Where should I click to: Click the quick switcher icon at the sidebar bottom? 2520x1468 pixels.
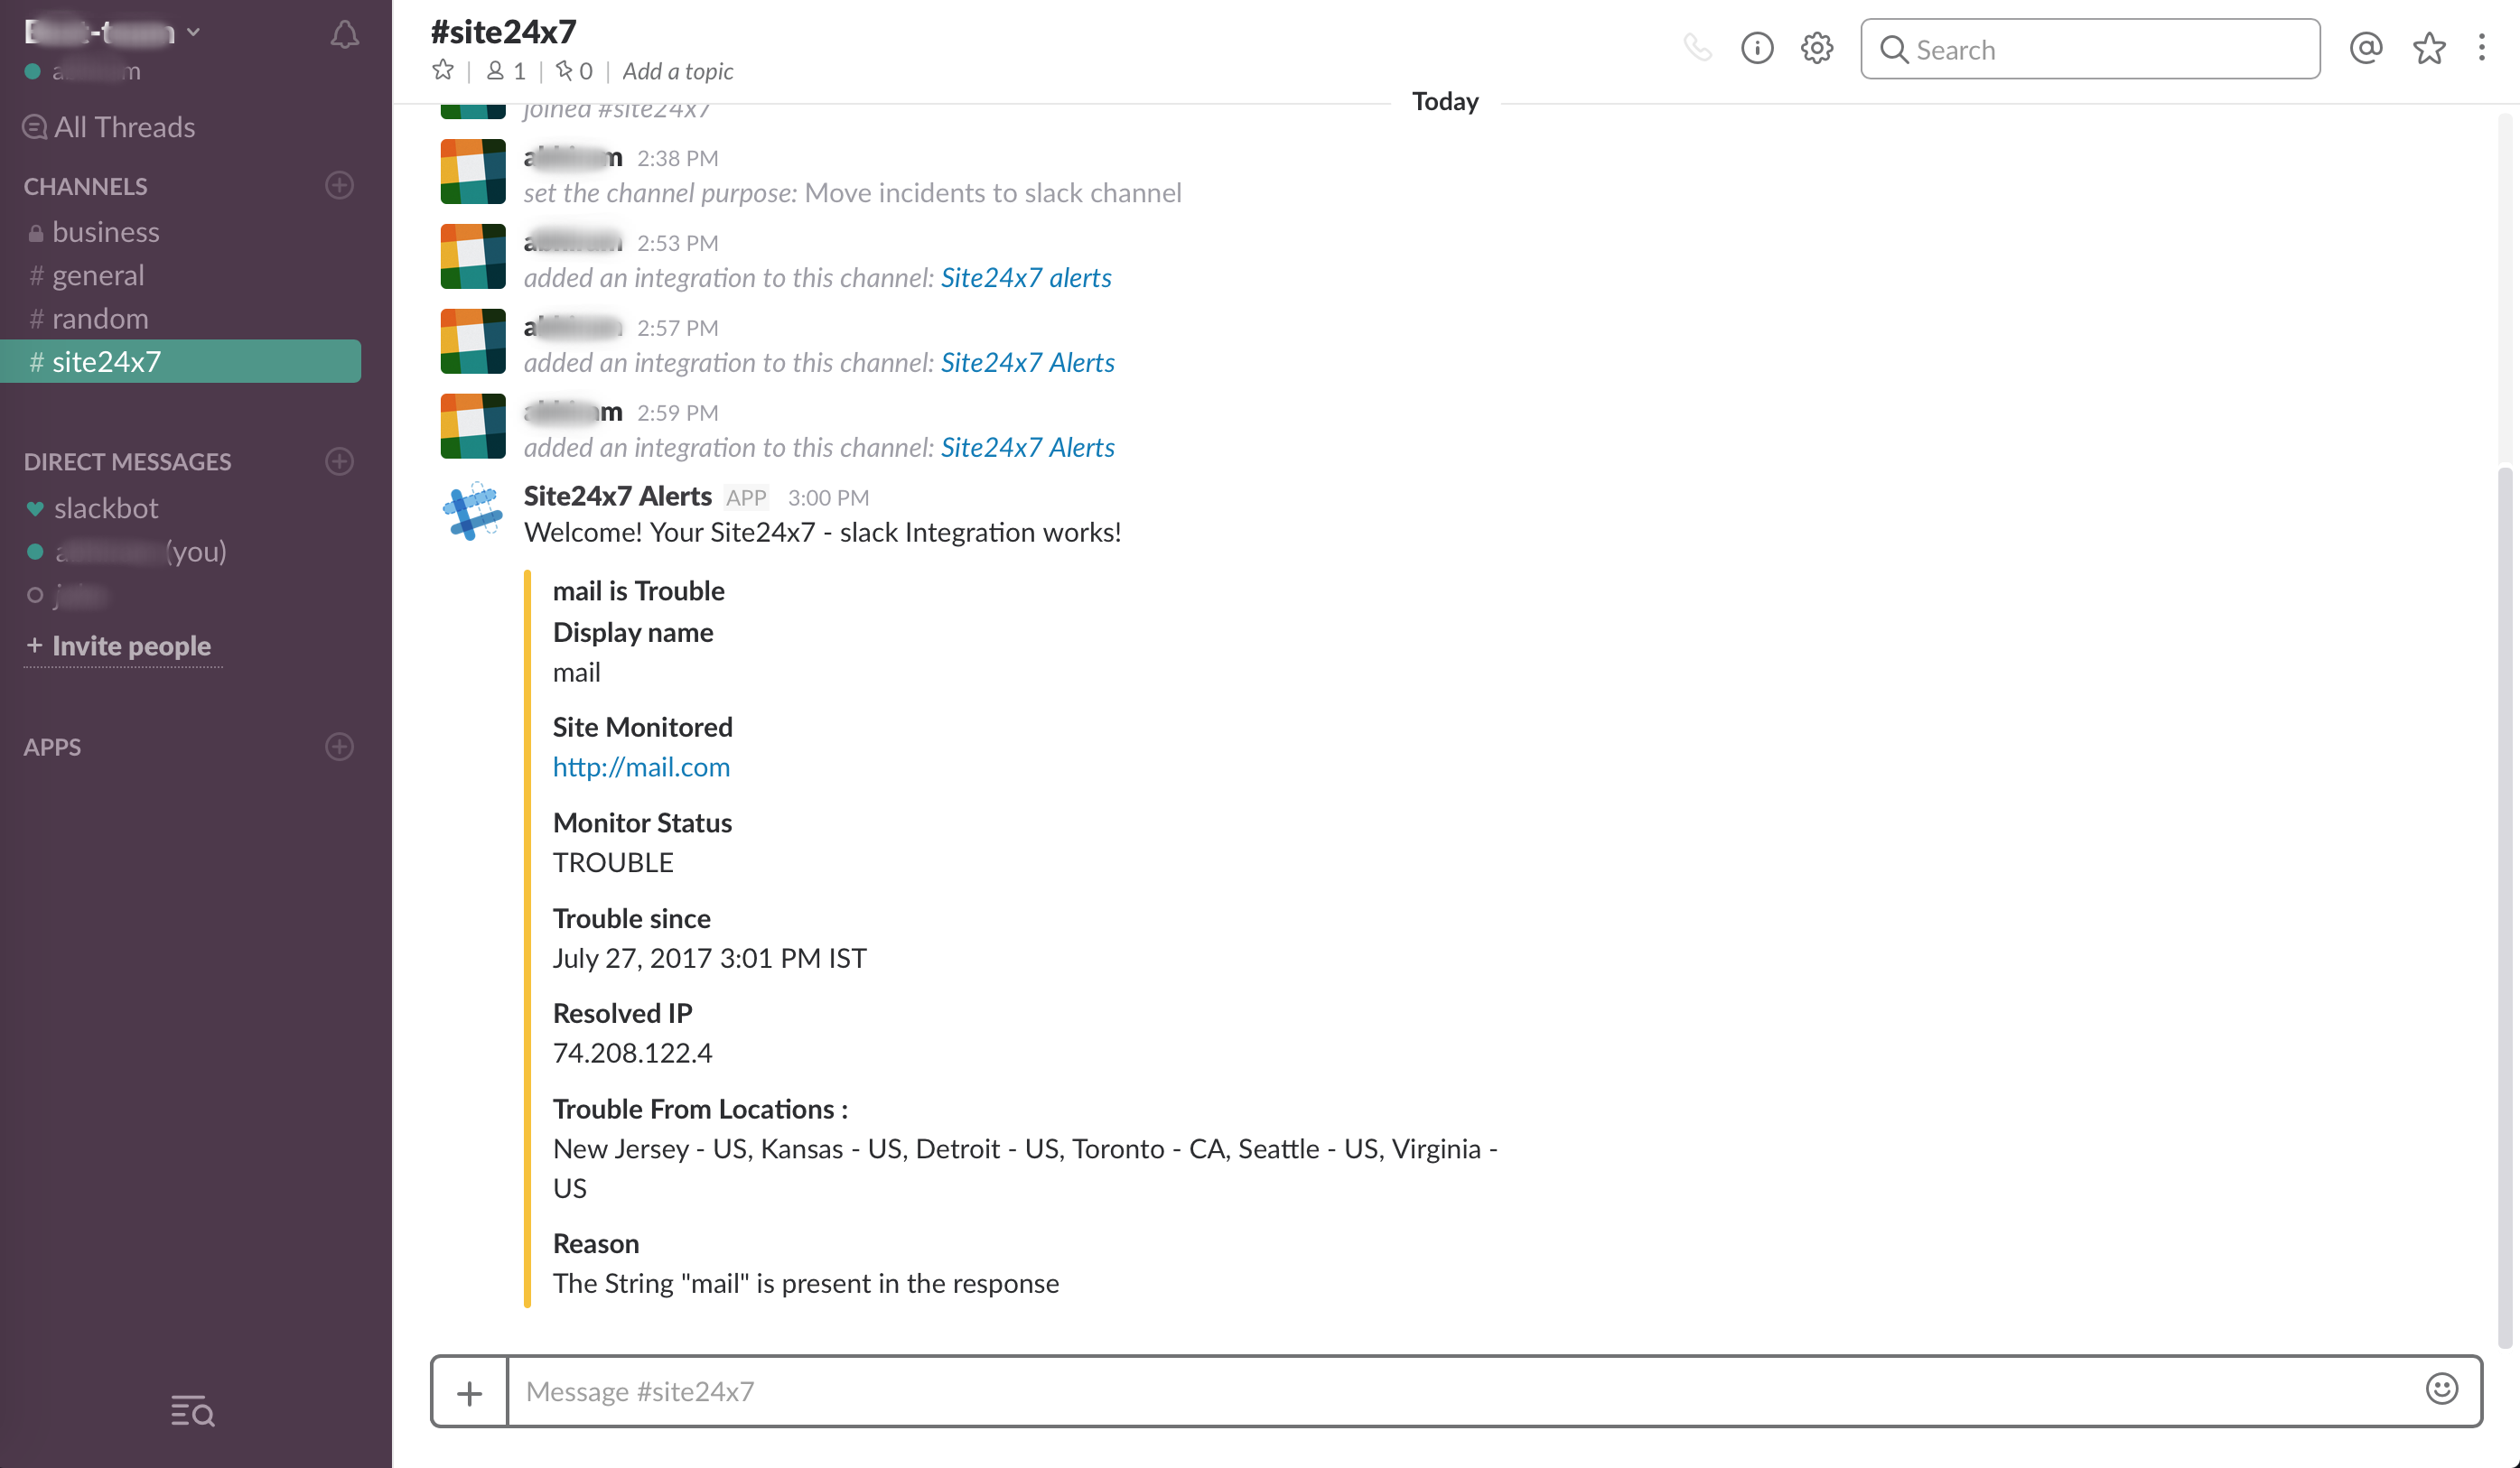tap(192, 1411)
